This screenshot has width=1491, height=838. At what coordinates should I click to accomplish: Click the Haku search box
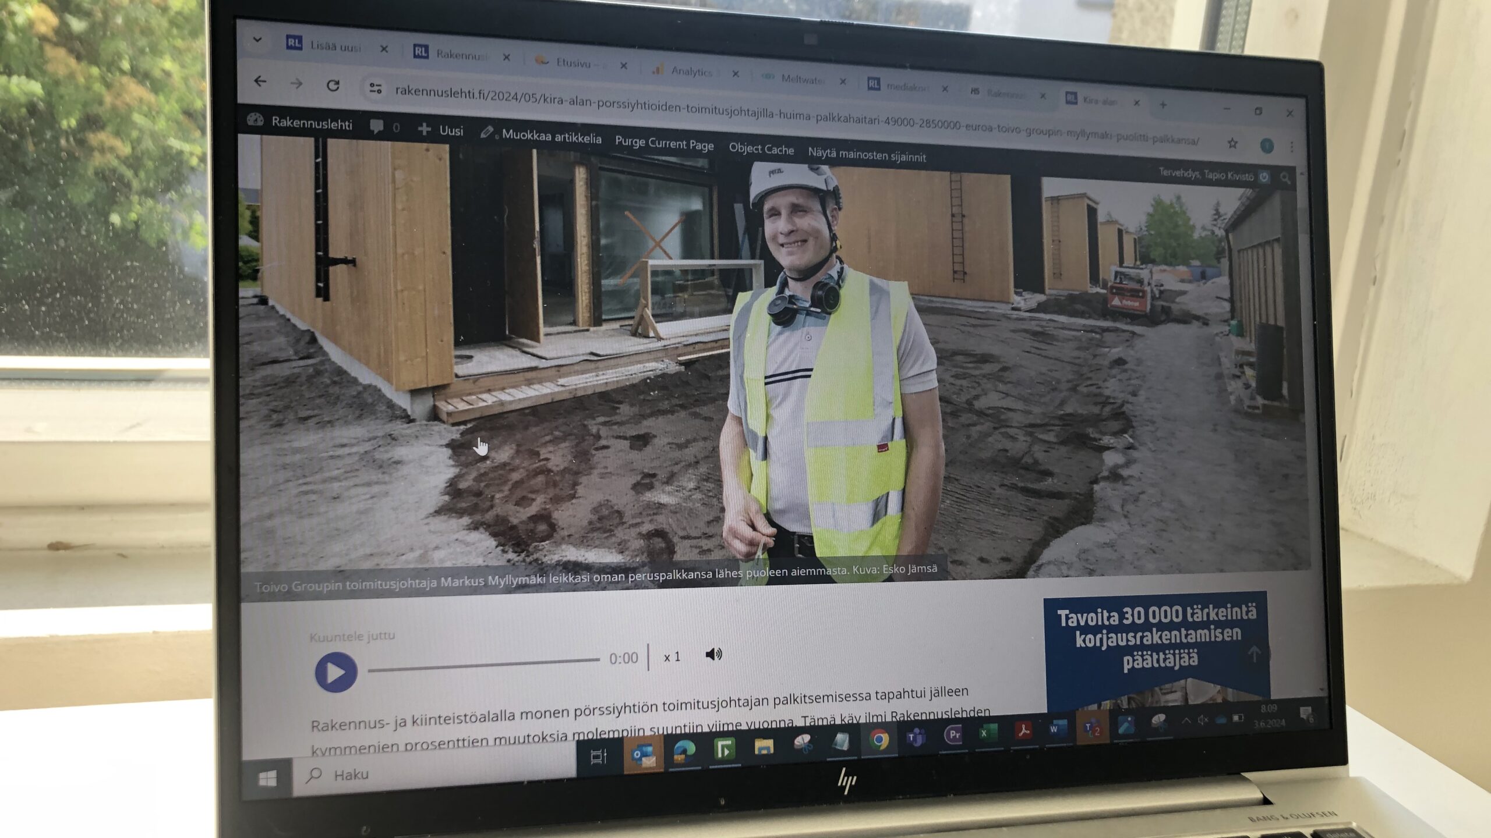click(434, 768)
